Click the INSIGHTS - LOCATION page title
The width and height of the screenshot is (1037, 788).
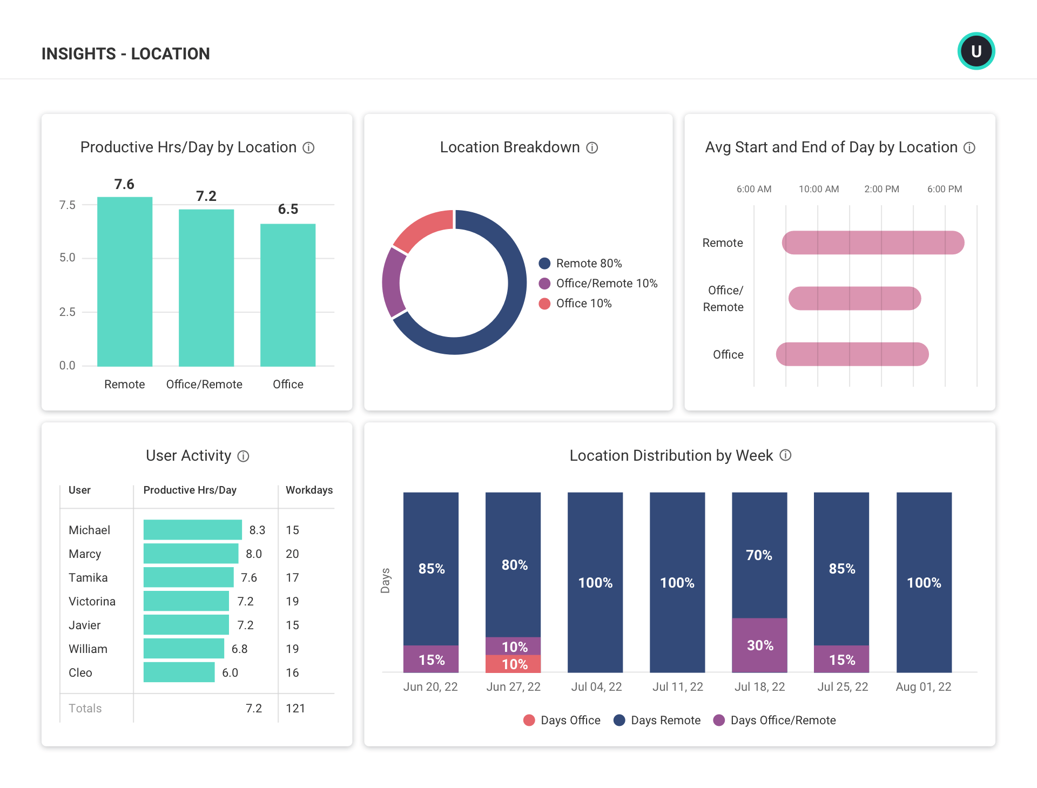coord(125,53)
